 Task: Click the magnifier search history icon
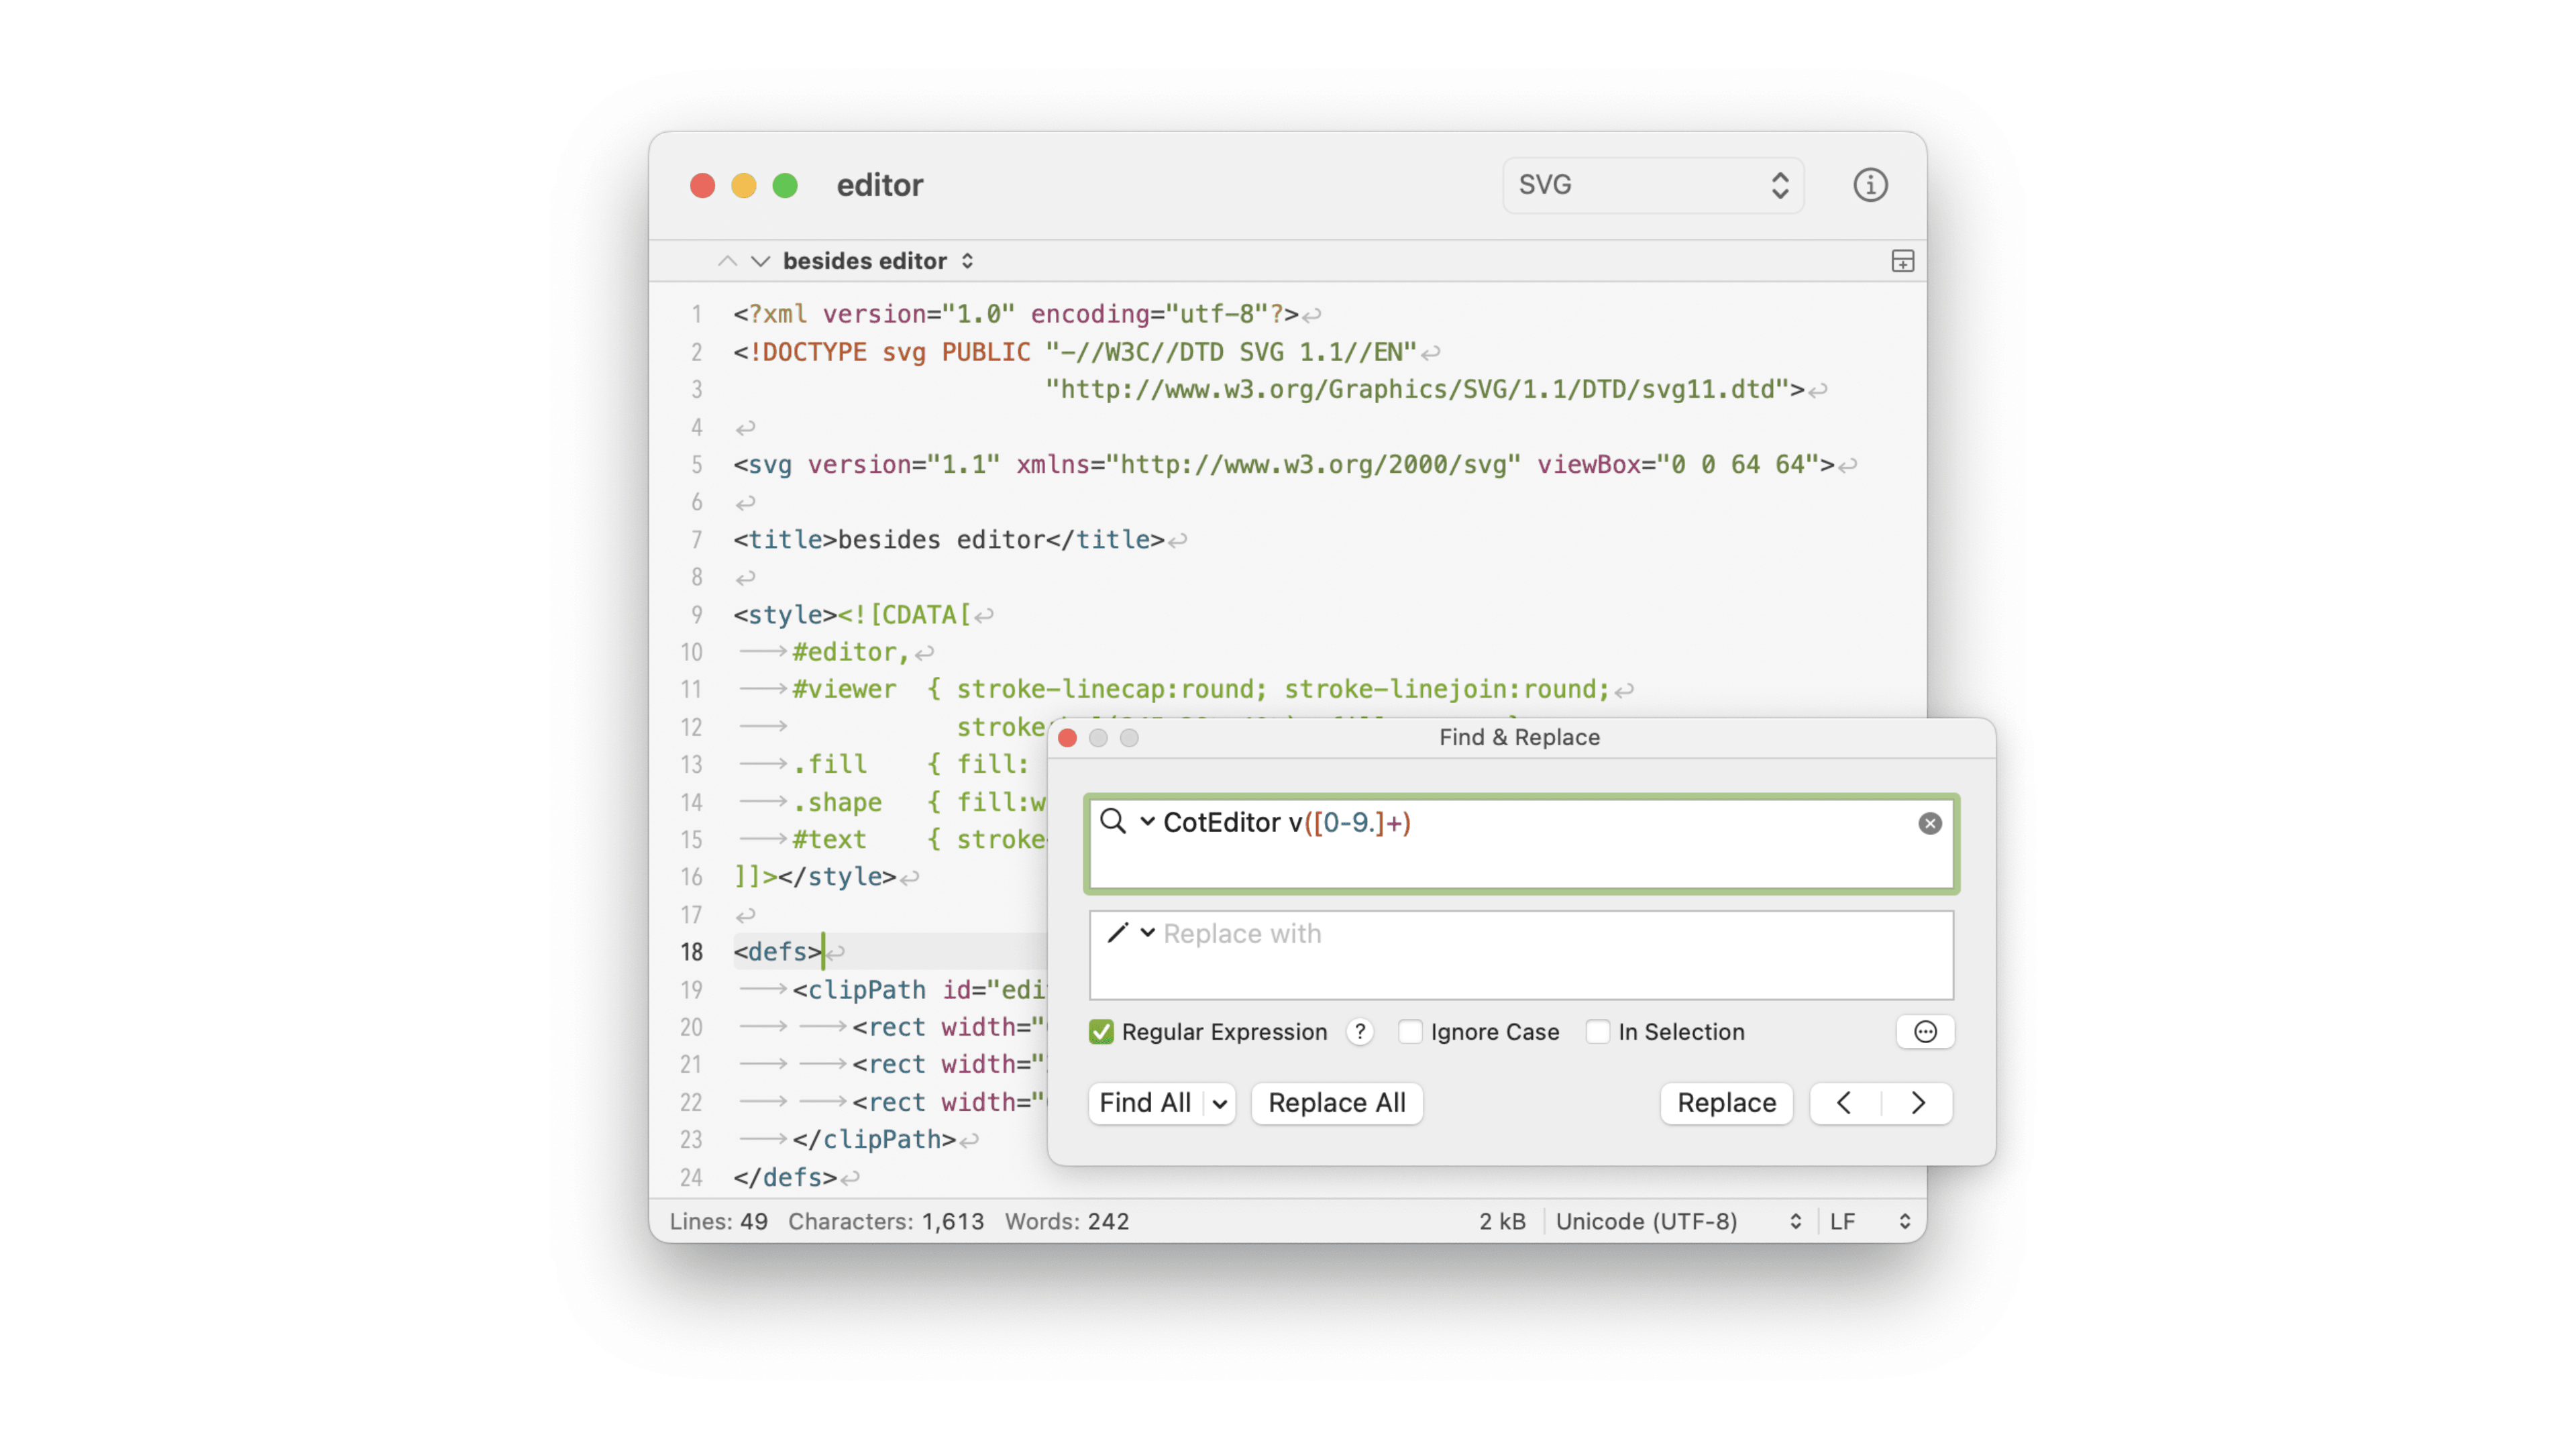1112,822
